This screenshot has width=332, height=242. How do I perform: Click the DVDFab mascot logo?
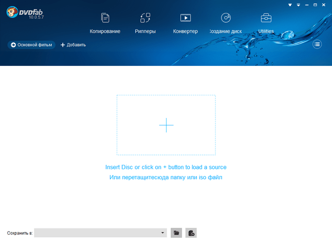pyautogui.click(x=12, y=12)
